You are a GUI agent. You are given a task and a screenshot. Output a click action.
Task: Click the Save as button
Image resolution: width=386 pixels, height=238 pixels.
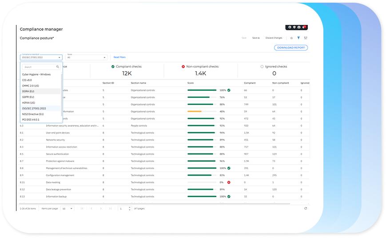[x=256, y=38]
